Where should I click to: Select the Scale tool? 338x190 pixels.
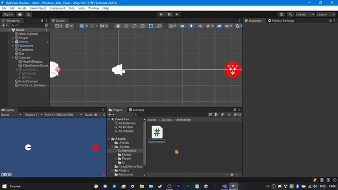click(143, 26)
